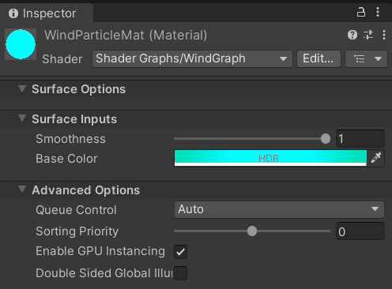Open the Queue Control Auto dropdown
This screenshot has width=392, height=289.
(x=279, y=209)
